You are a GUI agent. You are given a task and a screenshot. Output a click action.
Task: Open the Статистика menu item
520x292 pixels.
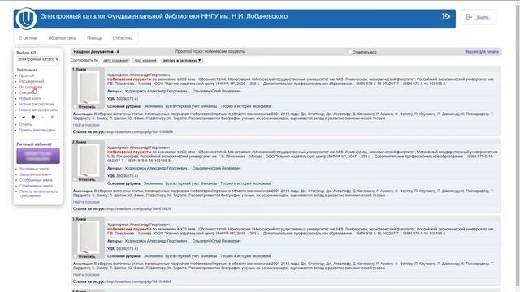[123, 38]
